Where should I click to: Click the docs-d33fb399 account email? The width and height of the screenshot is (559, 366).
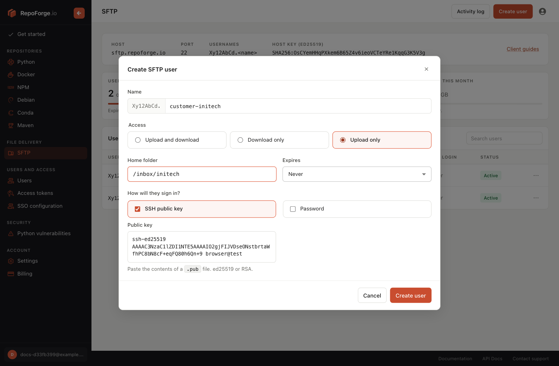point(52,354)
